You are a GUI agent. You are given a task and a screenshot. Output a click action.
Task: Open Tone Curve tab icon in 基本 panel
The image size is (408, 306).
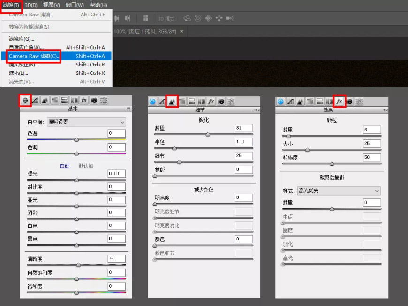pyautogui.click(x=35, y=101)
